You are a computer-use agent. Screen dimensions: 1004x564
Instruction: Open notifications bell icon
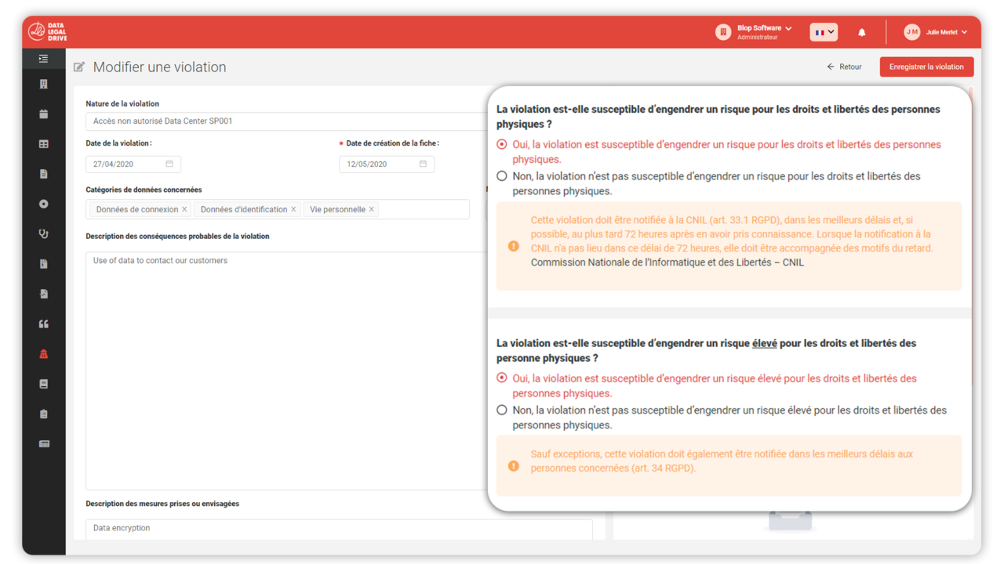pos(861,32)
